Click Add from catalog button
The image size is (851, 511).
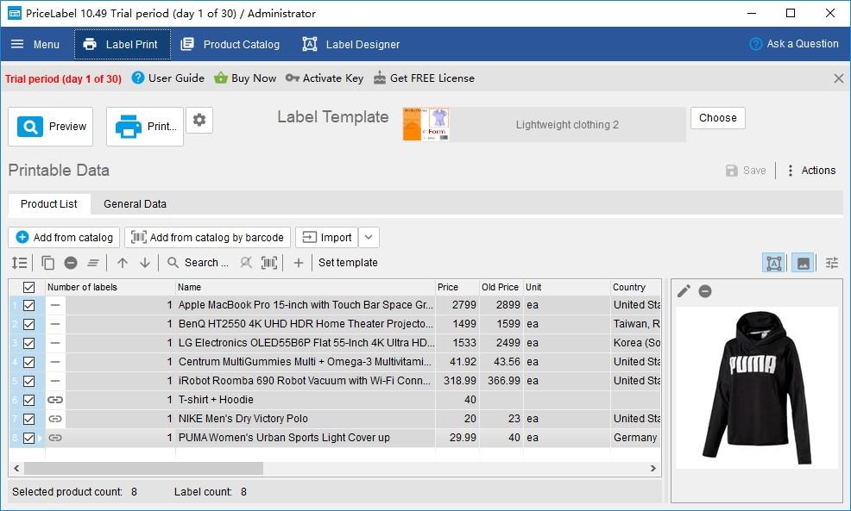[64, 237]
